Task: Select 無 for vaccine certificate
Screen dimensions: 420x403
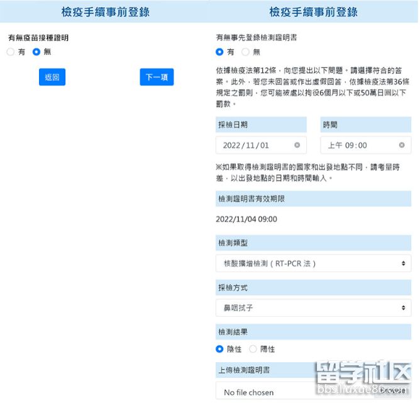Action: point(36,52)
